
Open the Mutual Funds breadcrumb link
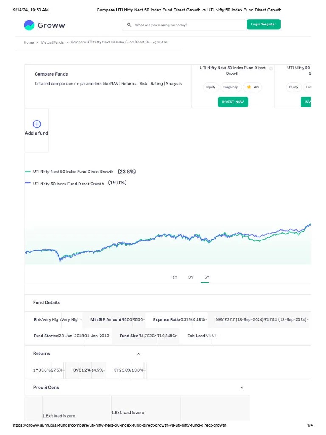click(52, 42)
